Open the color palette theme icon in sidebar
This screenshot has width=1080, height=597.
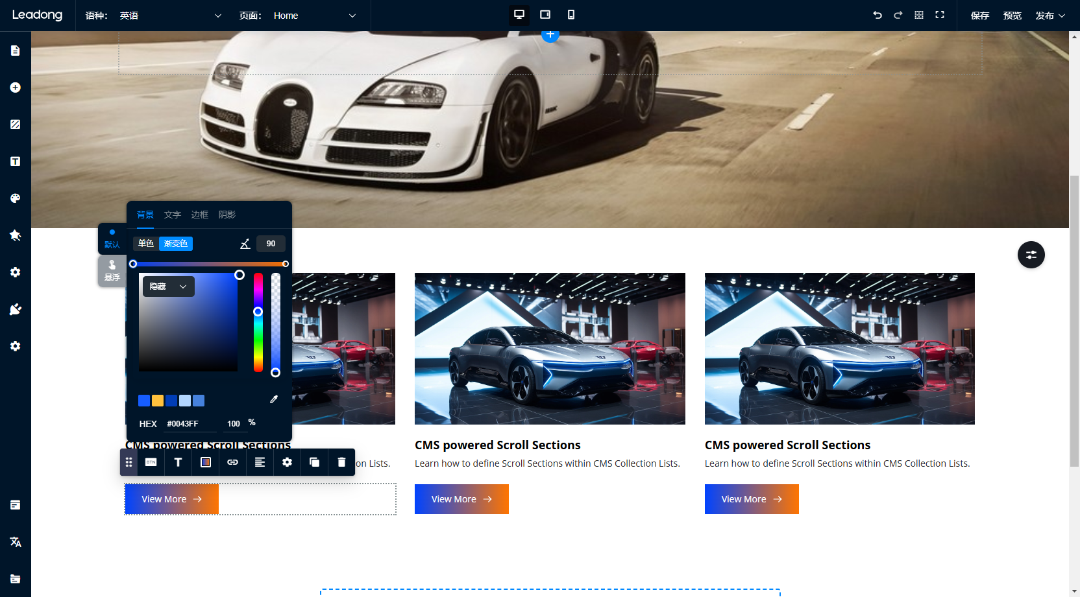point(16,198)
